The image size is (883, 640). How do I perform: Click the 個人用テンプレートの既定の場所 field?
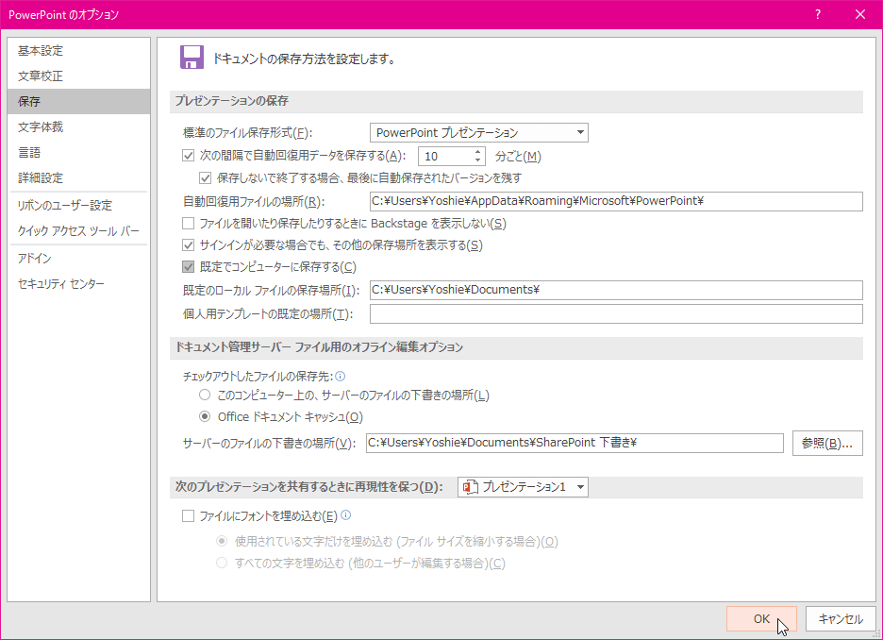(x=616, y=313)
